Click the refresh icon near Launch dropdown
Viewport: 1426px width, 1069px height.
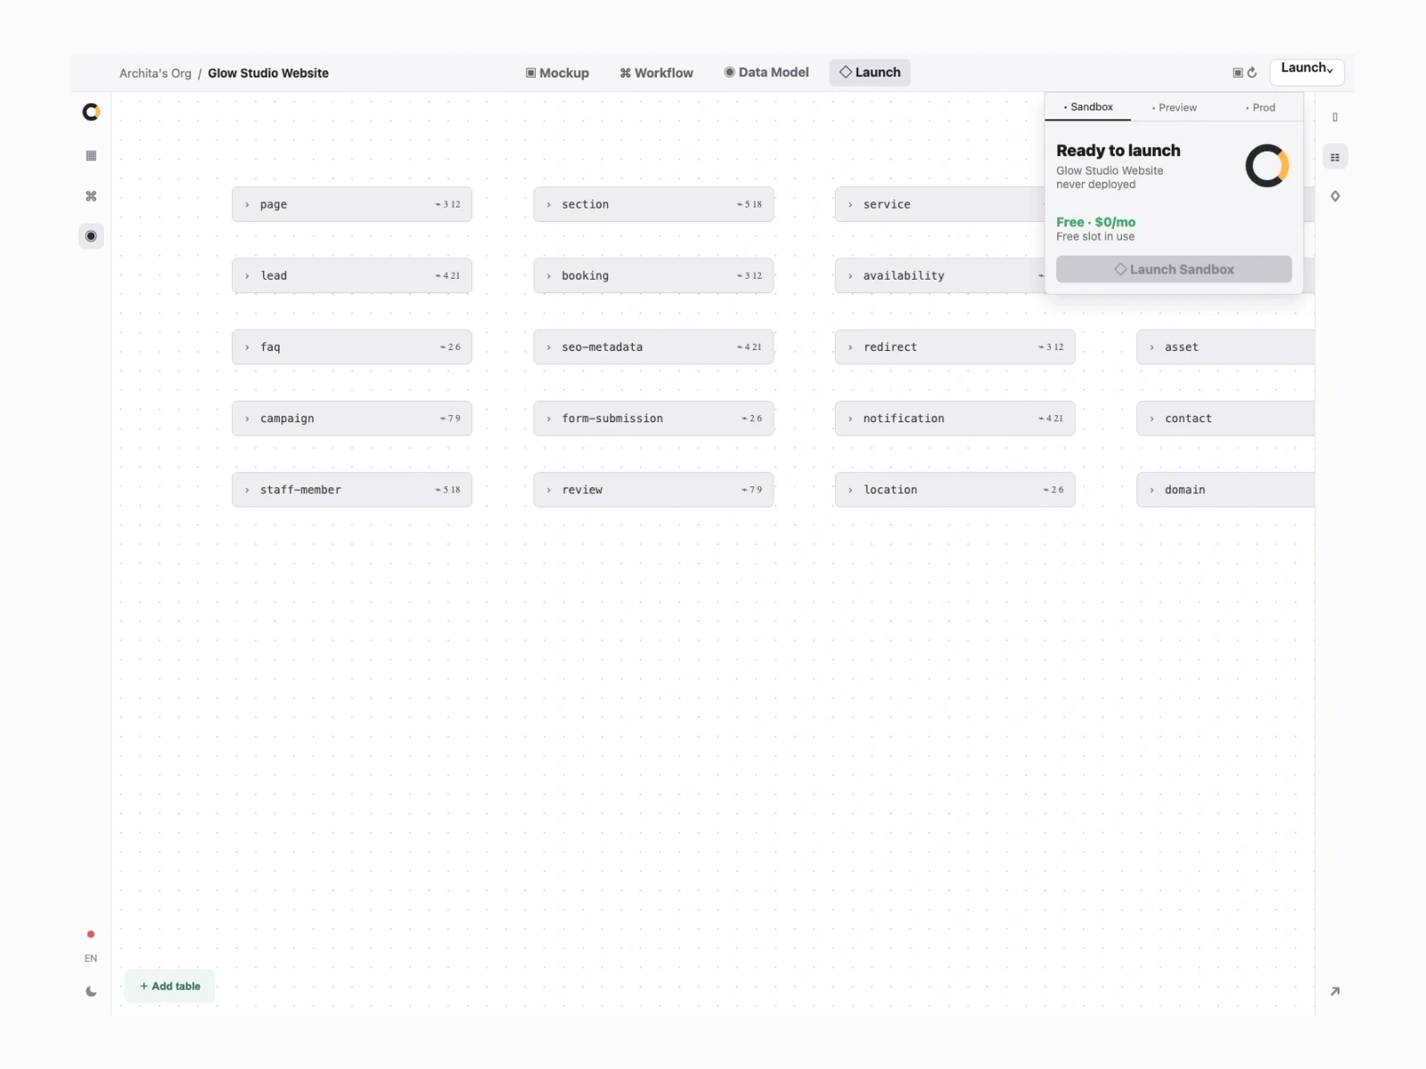[x=1252, y=72]
